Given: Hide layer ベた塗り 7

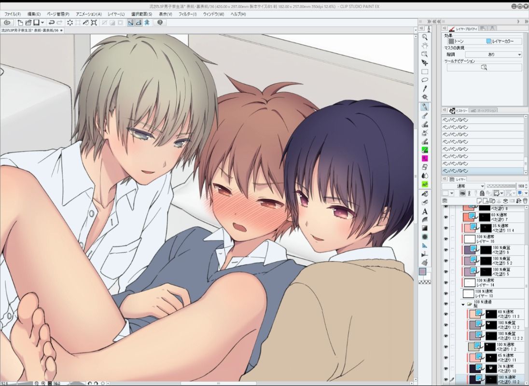Looking at the screenshot, I should [x=445, y=217].
